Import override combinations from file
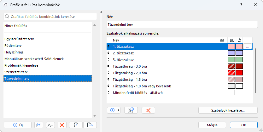Screen dimensions: 263x132 pyautogui.click(x=76, y=125)
